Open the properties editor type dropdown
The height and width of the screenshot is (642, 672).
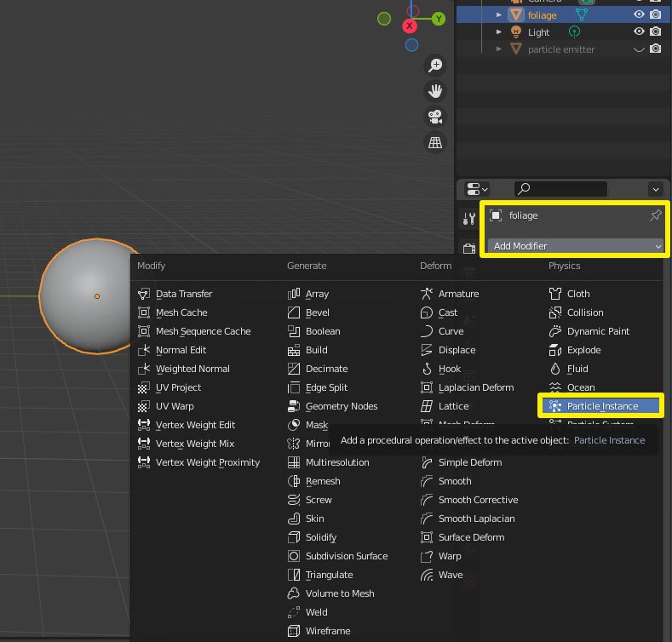(477, 189)
